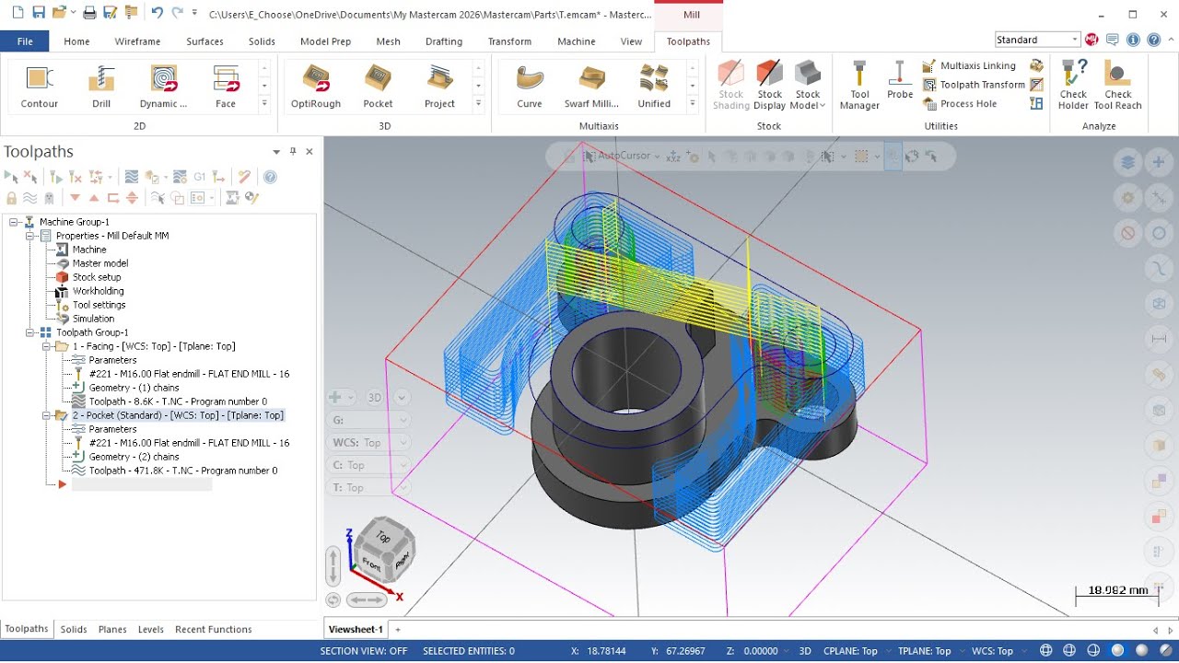1179x663 pixels.
Task: Collapse the 1 - Facing operation node
Action: pyautogui.click(x=47, y=346)
